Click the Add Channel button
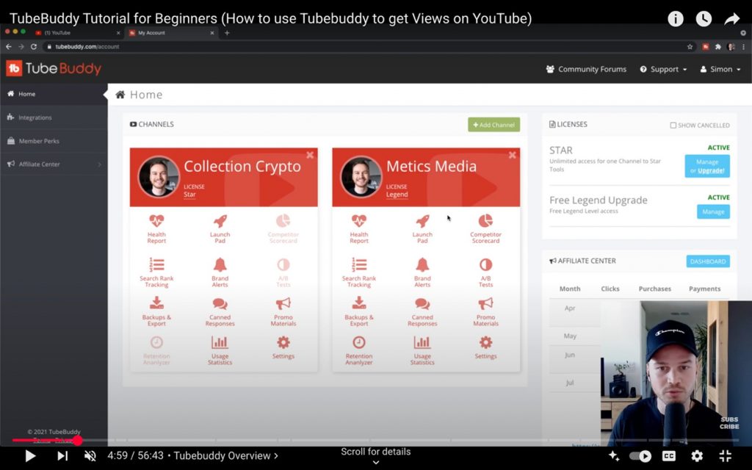 pyautogui.click(x=493, y=125)
